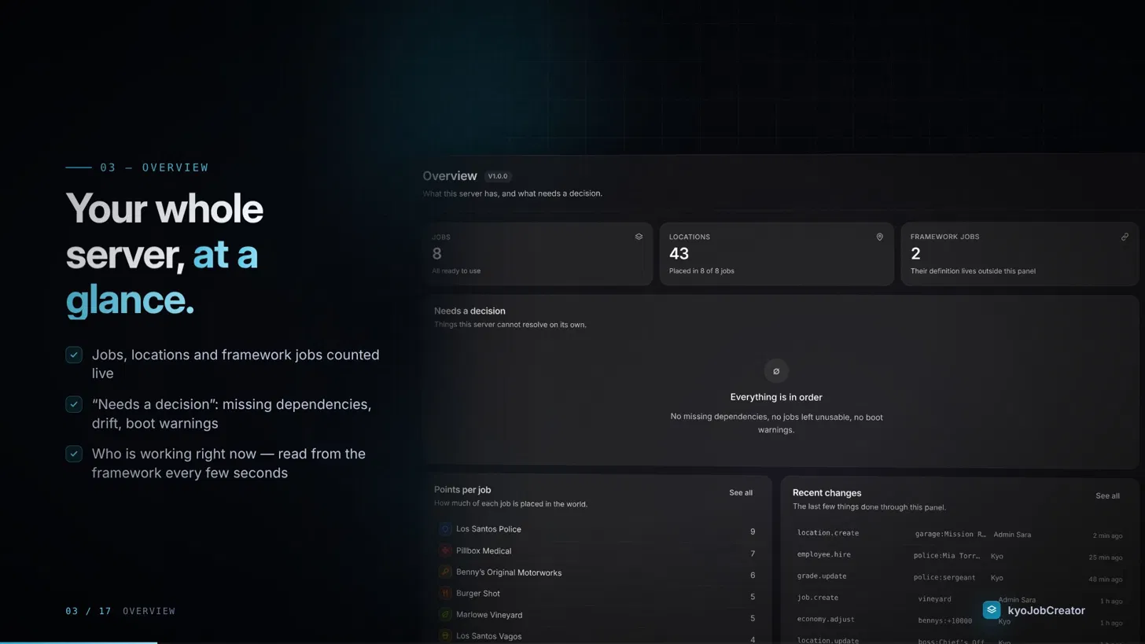1145x644 pixels.
Task: Click the layers icon on Jobs card
Action: pos(639,237)
